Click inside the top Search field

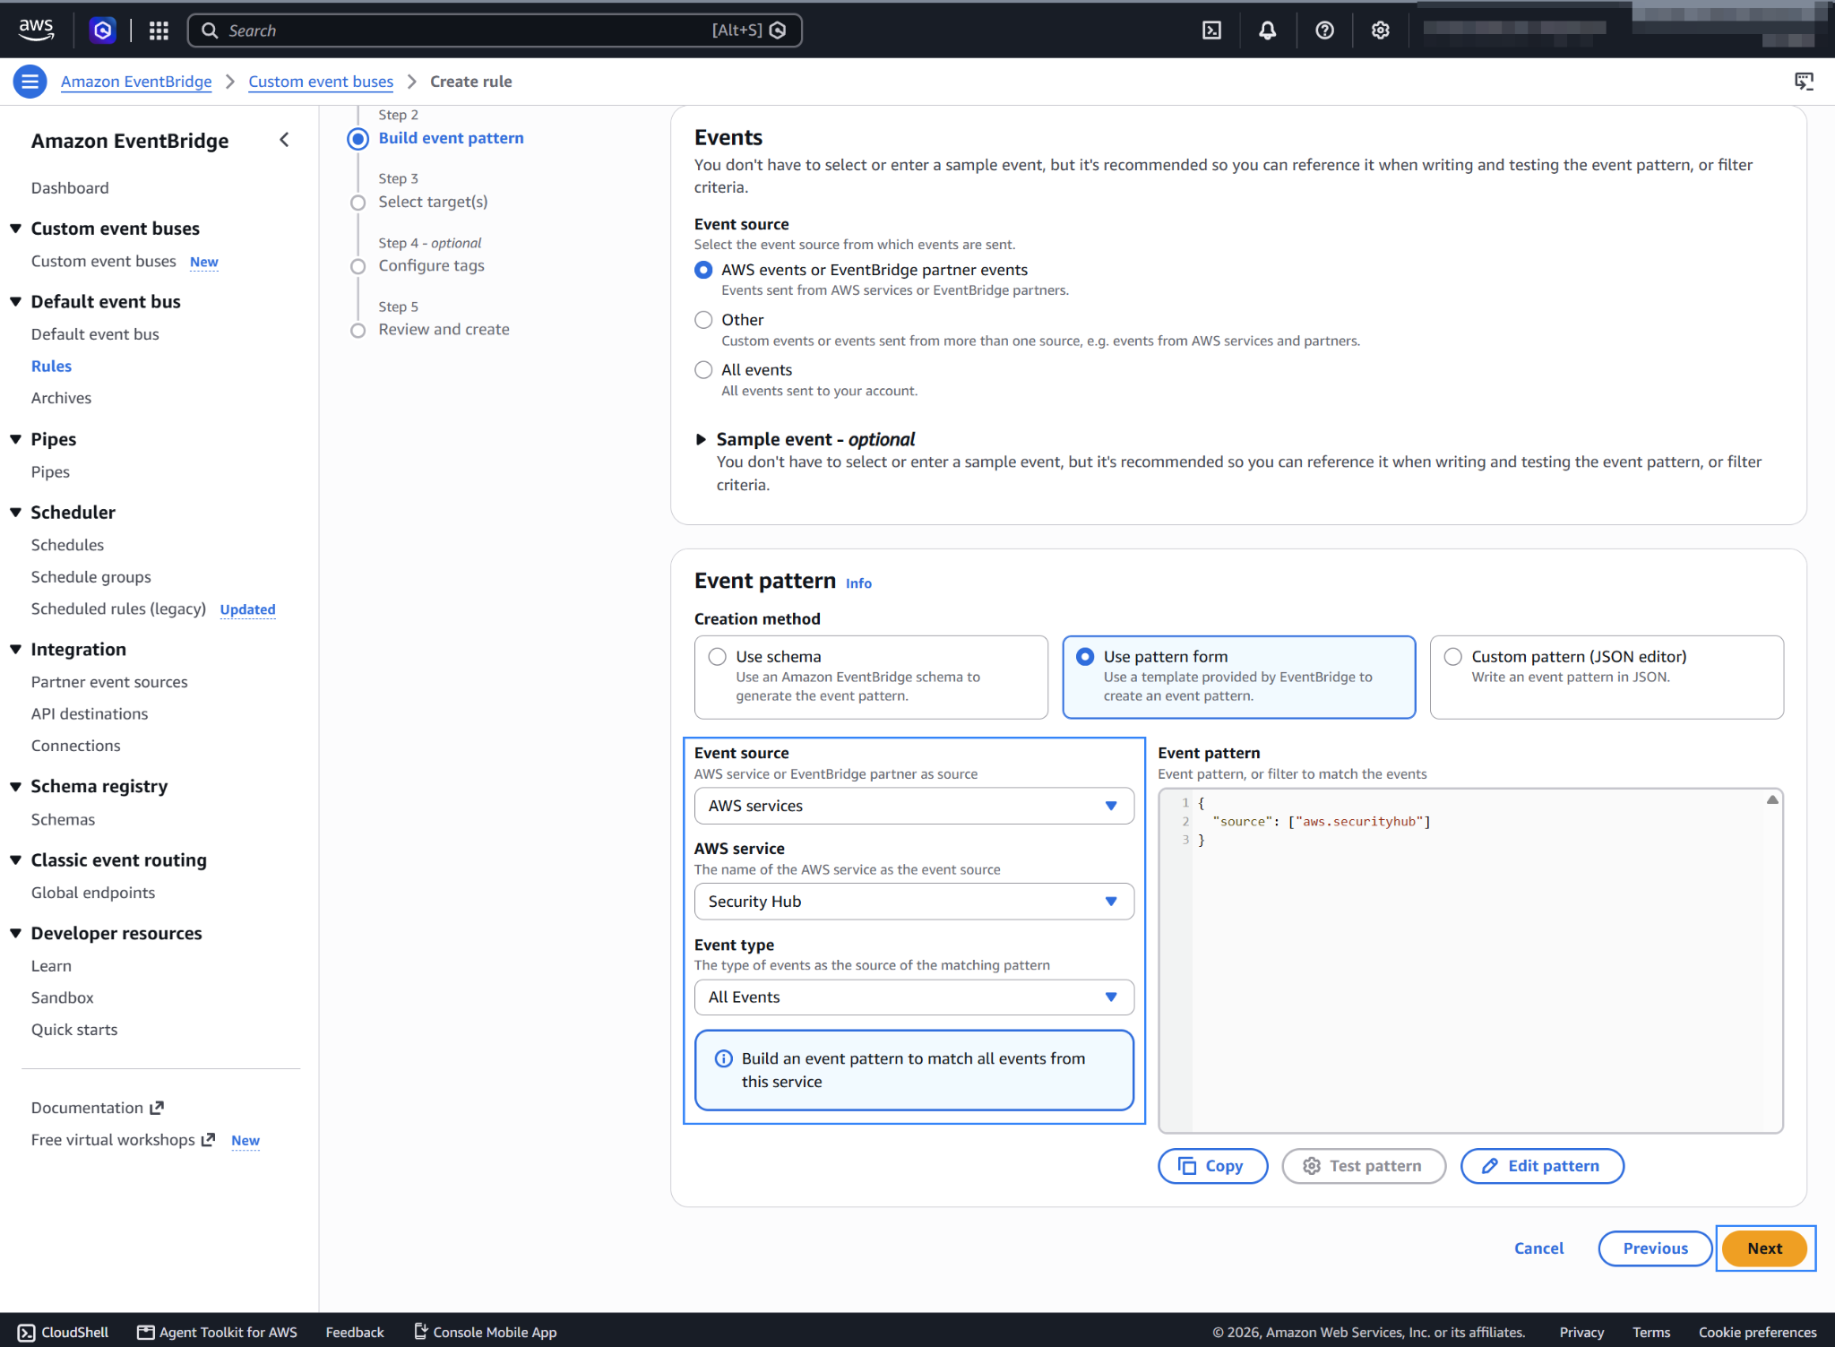point(495,30)
